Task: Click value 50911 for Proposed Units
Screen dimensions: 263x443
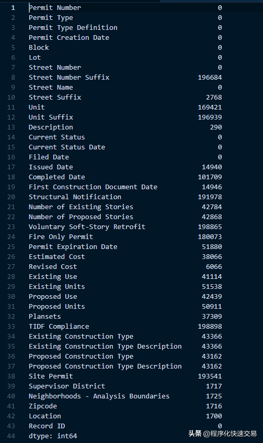Action: [x=212, y=307]
